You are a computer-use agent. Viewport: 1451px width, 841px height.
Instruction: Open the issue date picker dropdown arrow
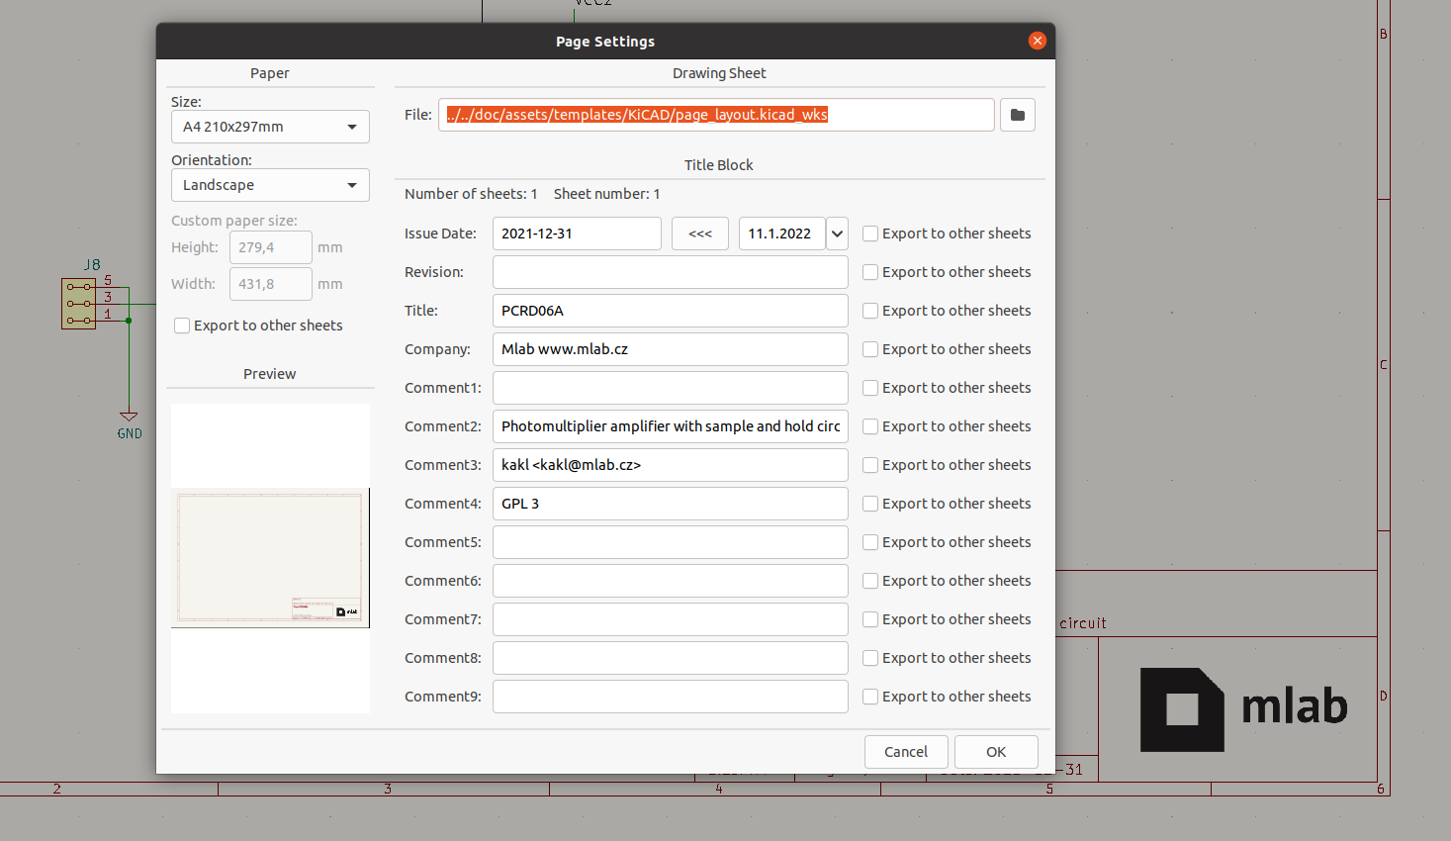pos(837,234)
